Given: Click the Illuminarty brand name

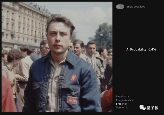Looking at the screenshot, I should click(x=123, y=97).
